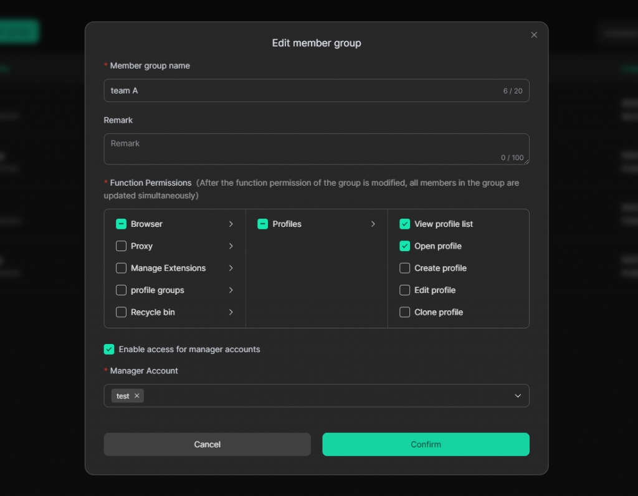Screen dimensions: 638x496
Task: Enable the Proxy permission checkbox
Action: tap(121, 246)
